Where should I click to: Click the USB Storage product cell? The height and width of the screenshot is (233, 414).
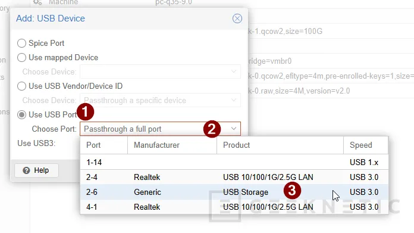pos(246,192)
